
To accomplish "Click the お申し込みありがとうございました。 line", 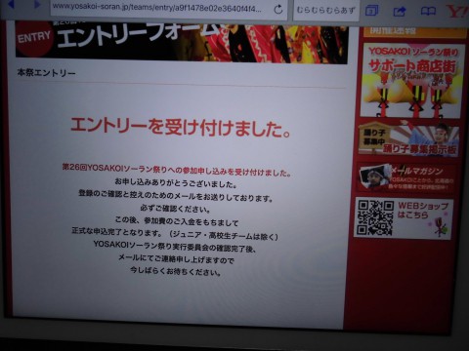I will pyautogui.click(x=176, y=183).
